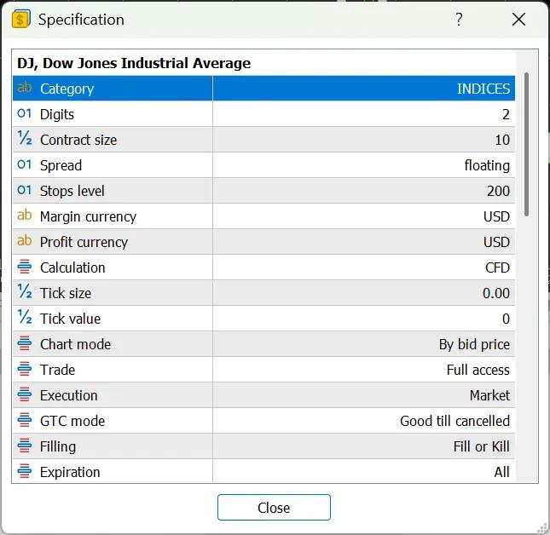Click the Specification window title text
Viewport: 550px width, 535px height.
(x=81, y=20)
